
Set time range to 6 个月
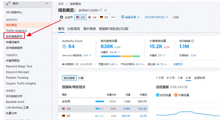pyautogui.click(x=171, y=78)
